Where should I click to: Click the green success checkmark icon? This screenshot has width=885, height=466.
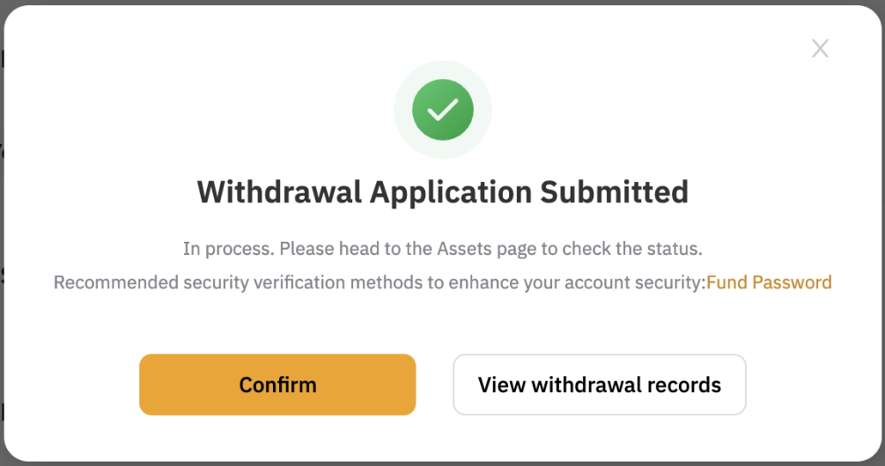tap(442, 110)
